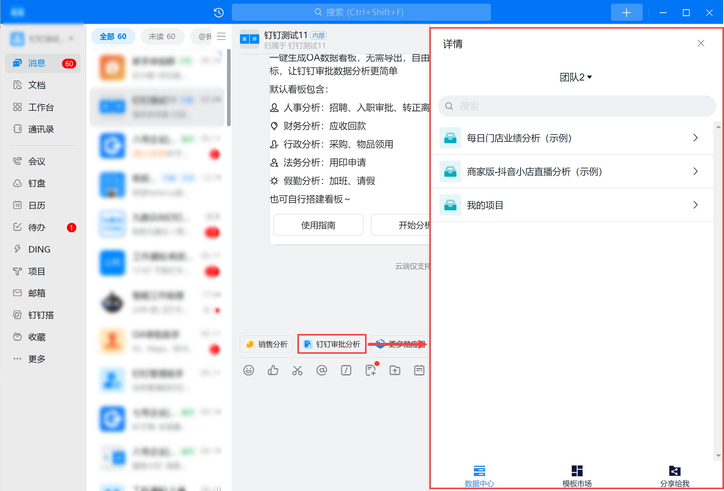This screenshot has width=724, height=491.
Task: Expand 商家版-抖音小店直播分析（示例） chevron
Action: point(695,171)
